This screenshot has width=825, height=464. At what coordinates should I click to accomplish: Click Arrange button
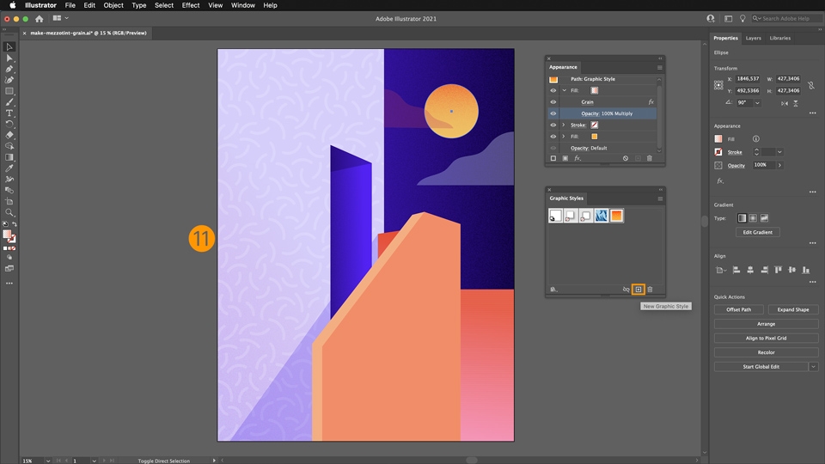click(766, 324)
